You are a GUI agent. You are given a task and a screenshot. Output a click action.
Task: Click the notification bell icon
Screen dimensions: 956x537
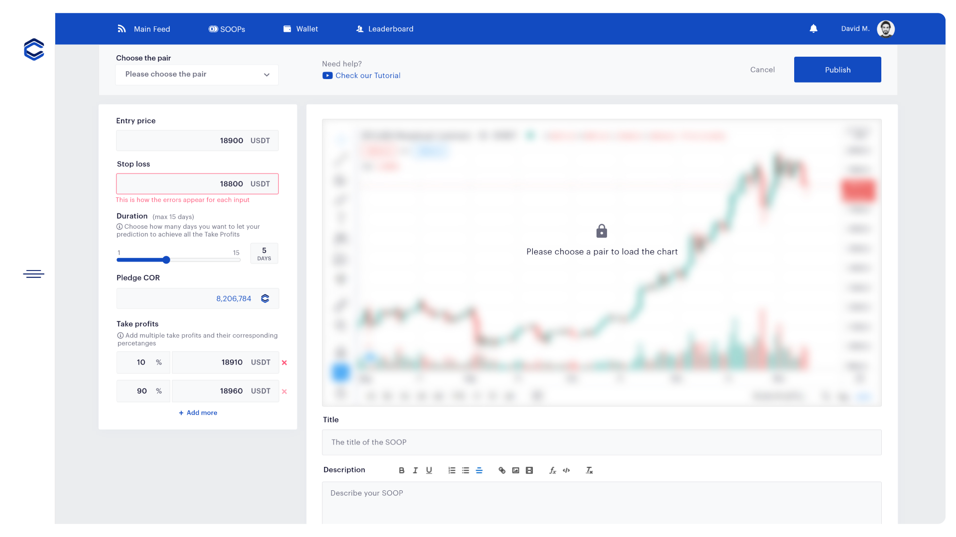813,28
